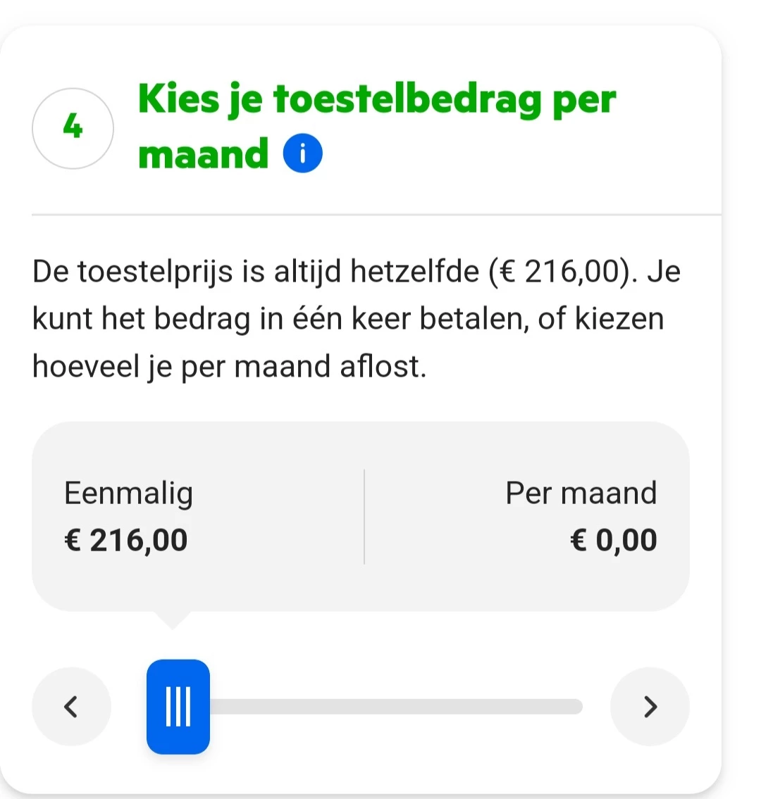Click the 'De toestelprijs is altijd hetzelfde' text
The image size is (761, 799).
tap(256, 271)
